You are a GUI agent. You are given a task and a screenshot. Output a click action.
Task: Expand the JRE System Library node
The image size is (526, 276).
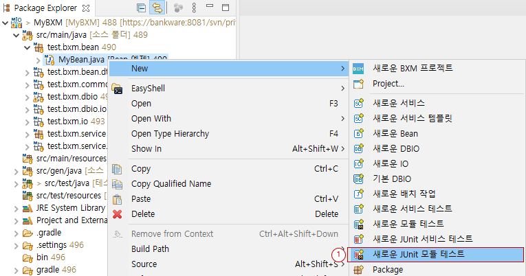tap(17, 208)
